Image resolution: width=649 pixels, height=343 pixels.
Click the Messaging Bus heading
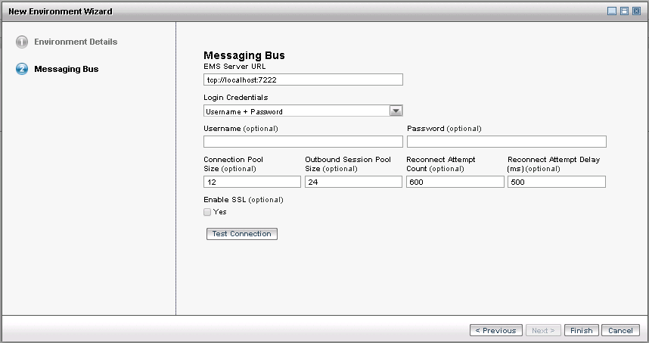coord(244,55)
